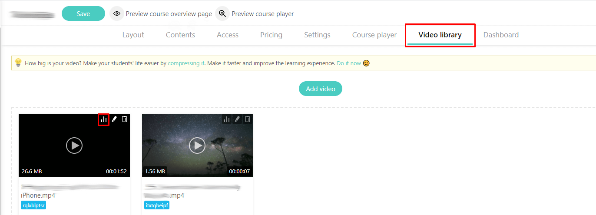Click the iPhone.mp4 file name
This screenshot has width=596, height=215.
click(x=38, y=195)
